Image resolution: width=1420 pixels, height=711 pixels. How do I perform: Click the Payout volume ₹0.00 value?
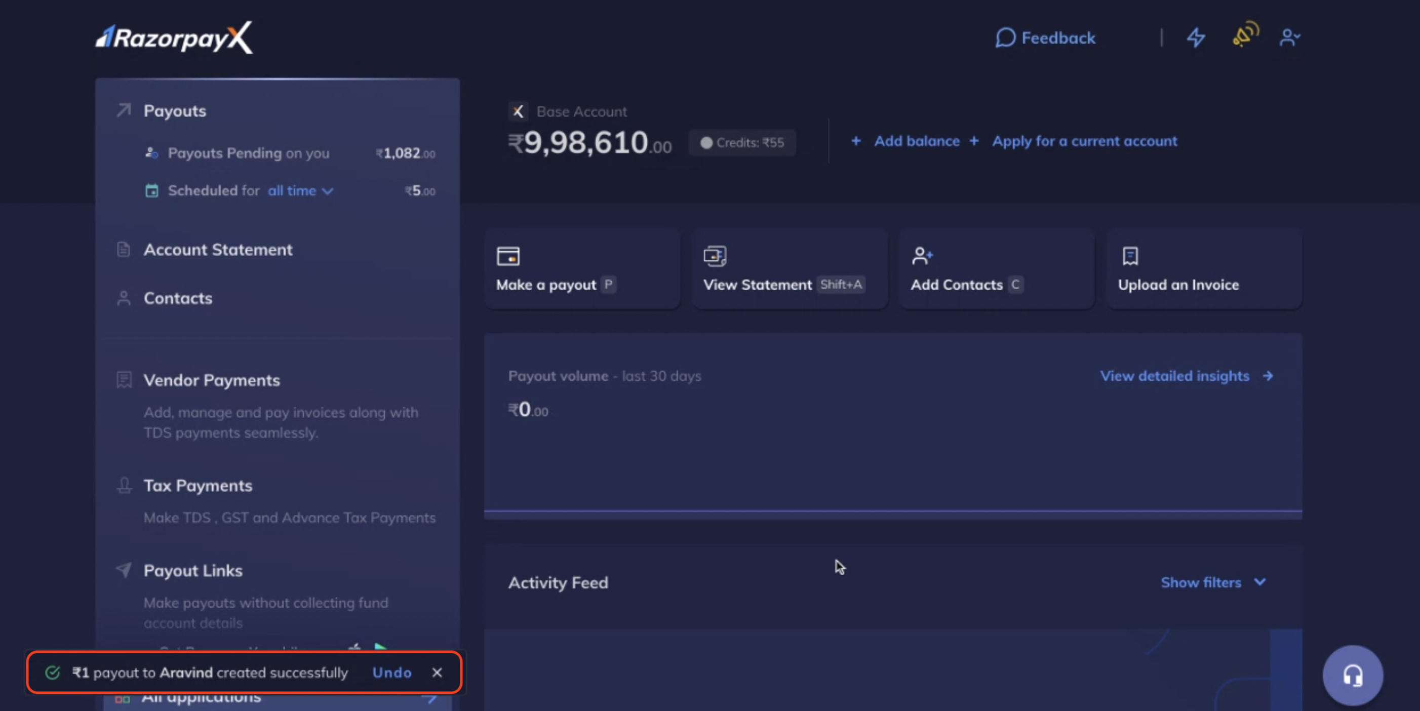coord(528,410)
